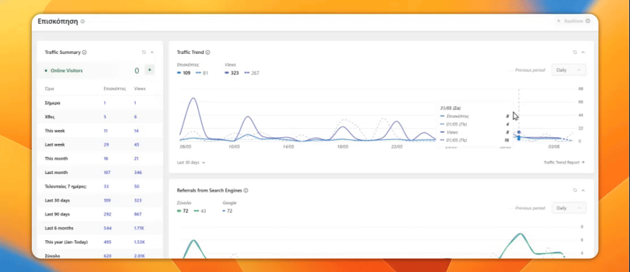Toggle the Views 323 series in Traffic Trend legend
The image size is (630, 272).
[x=231, y=73]
